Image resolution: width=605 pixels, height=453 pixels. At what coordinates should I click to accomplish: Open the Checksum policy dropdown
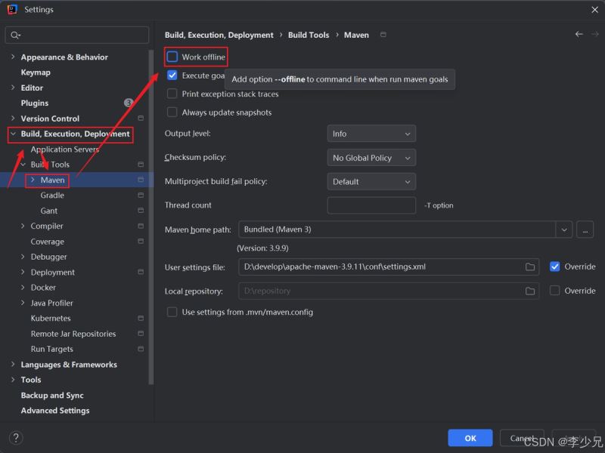coord(371,158)
